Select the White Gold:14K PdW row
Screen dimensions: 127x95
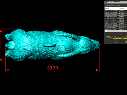click(116, 18)
